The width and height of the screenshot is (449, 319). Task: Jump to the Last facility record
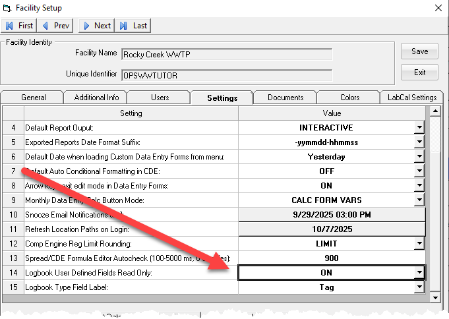[x=133, y=26]
